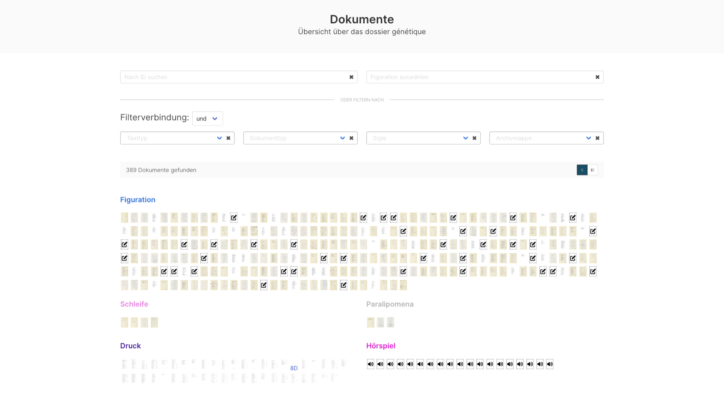Open the last edit icon in Figuration's bottom row
The image size is (724, 395).
(343, 285)
